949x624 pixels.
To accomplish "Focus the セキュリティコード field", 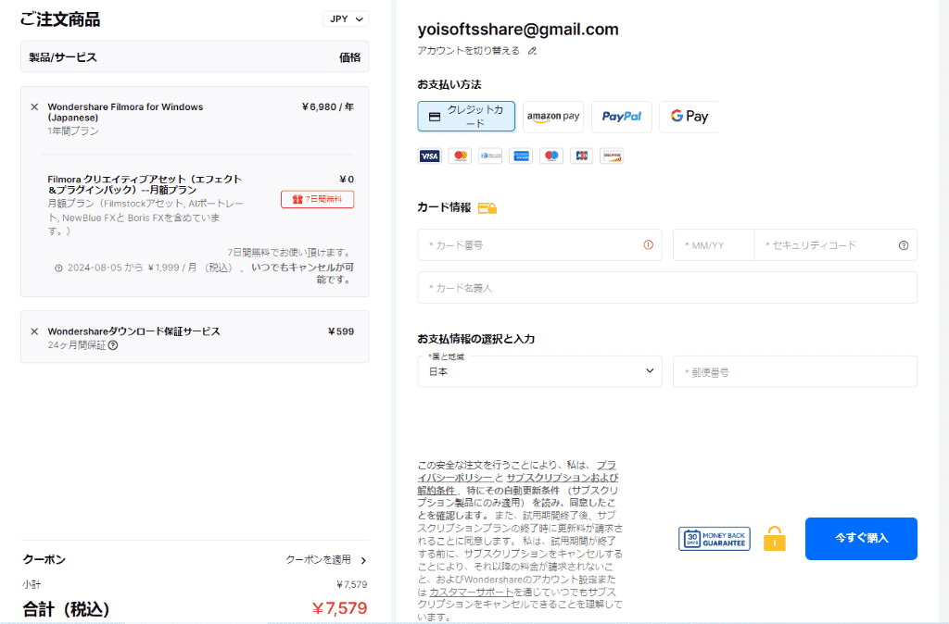I will click(835, 245).
